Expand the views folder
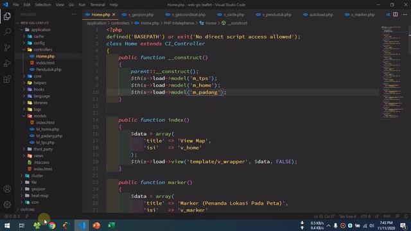The image size is (411, 231). coord(39,156)
